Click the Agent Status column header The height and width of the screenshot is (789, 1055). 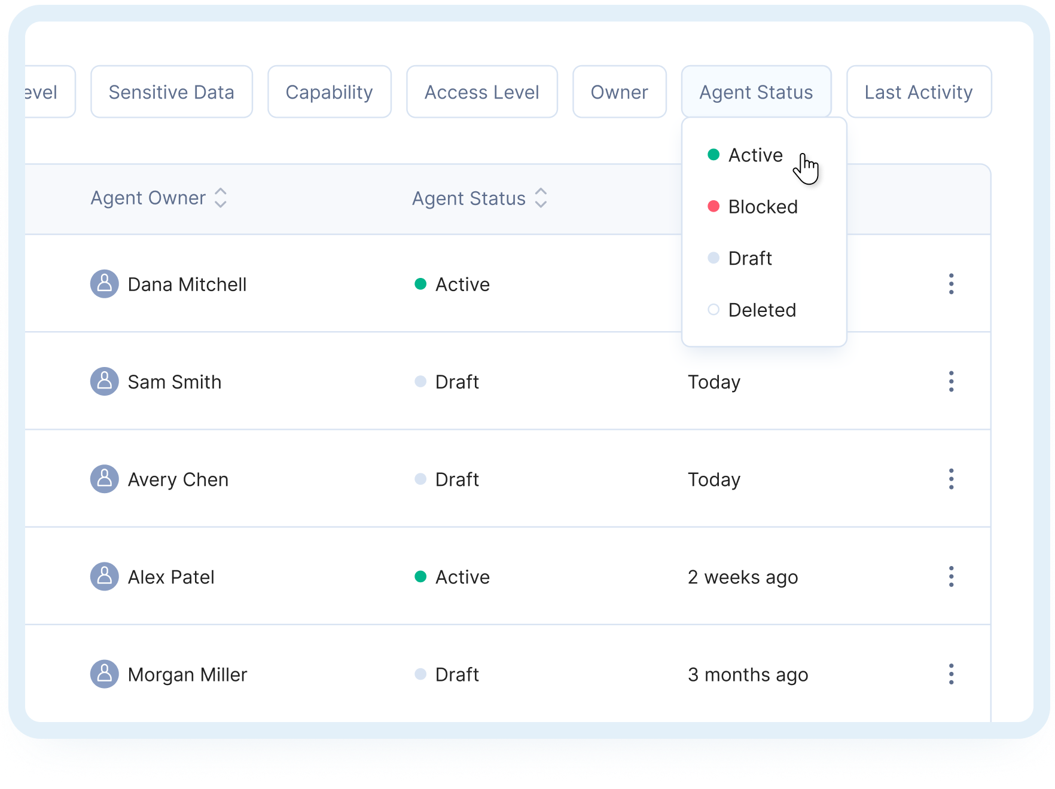[x=469, y=198]
